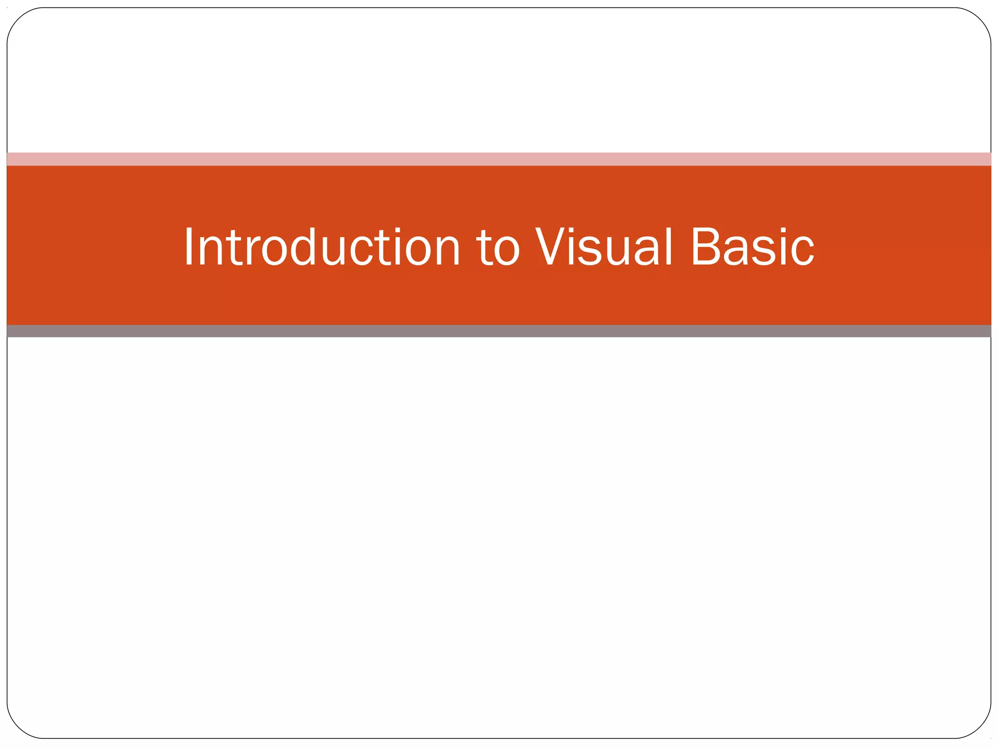Click the word "Basic" in the title
Screen dimensions: 998x749
[x=752, y=247]
